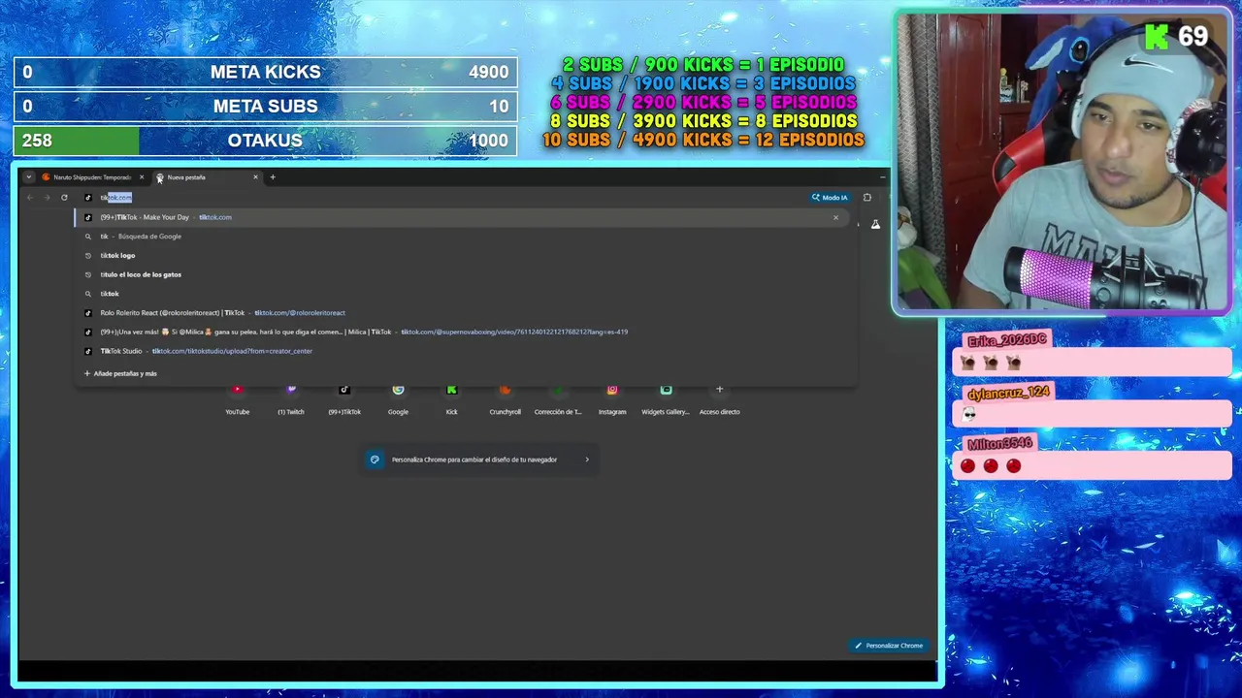Click the META KICKS progress bar

point(265,72)
